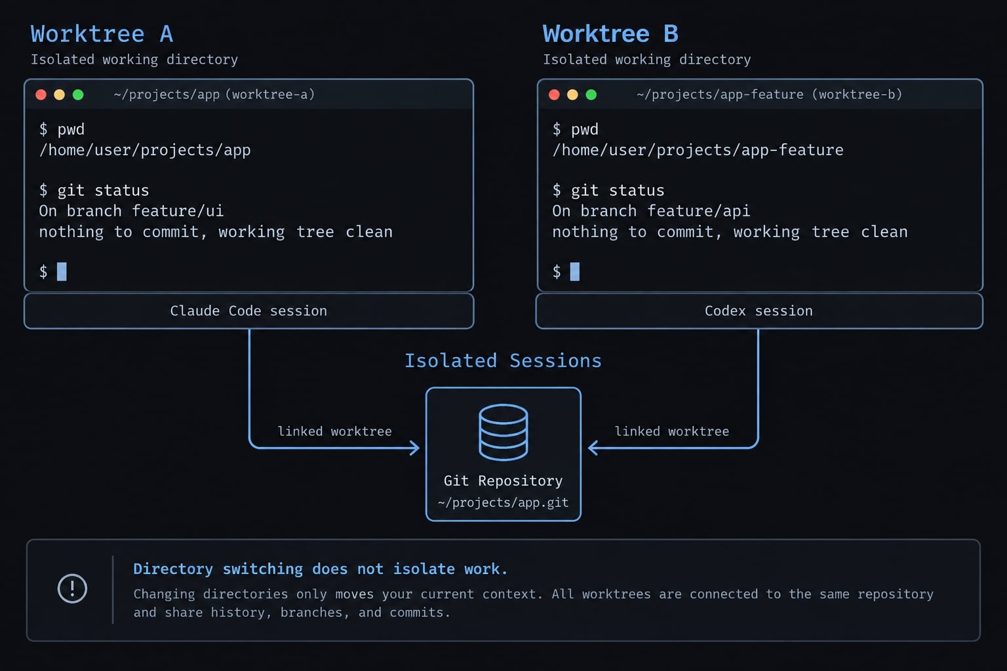This screenshot has height=671, width=1007.
Task: Click 'nothing to commit' line in worktree-b terminal
Action: [730, 232]
